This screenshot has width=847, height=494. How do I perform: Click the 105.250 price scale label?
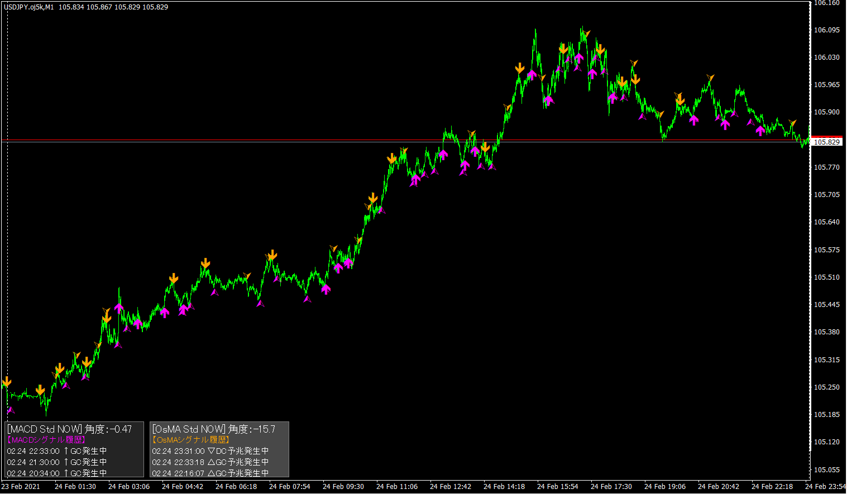tap(827, 387)
